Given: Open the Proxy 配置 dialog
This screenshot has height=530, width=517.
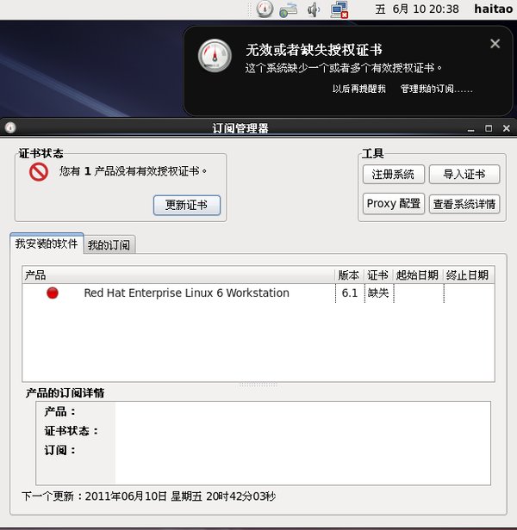Looking at the screenshot, I should point(394,204).
